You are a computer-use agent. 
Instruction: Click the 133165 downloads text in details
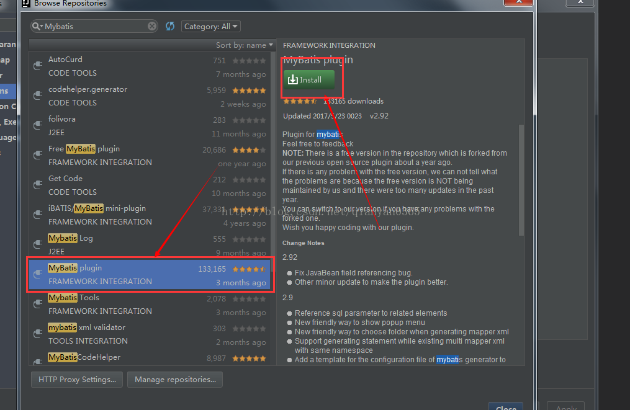354,101
